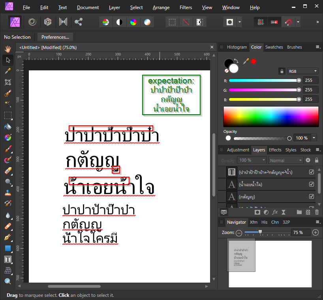This screenshot has height=300, width=323.
Task: Select the blue Rectangle shape tool
Action: (x=8, y=248)
